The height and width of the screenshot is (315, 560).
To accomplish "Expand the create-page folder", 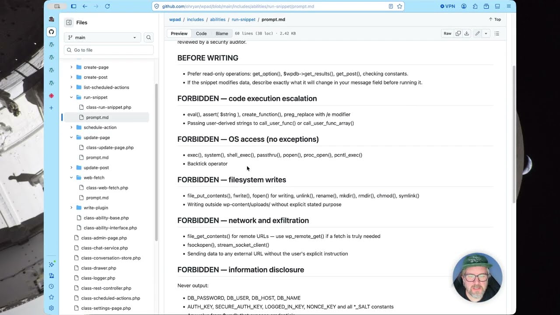I will tap(71, 67).
